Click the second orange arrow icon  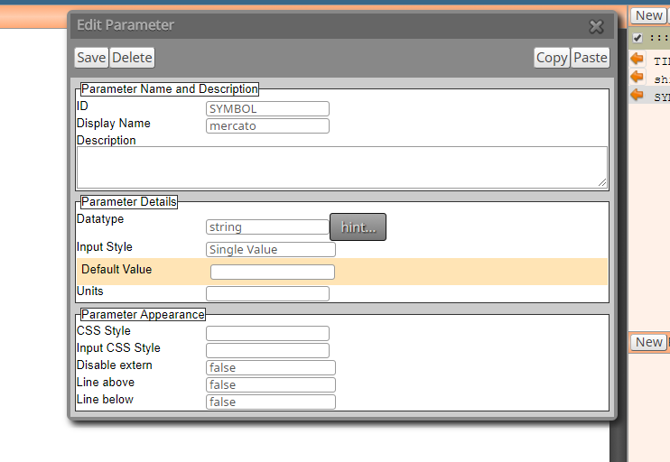[x=637, y=77]
